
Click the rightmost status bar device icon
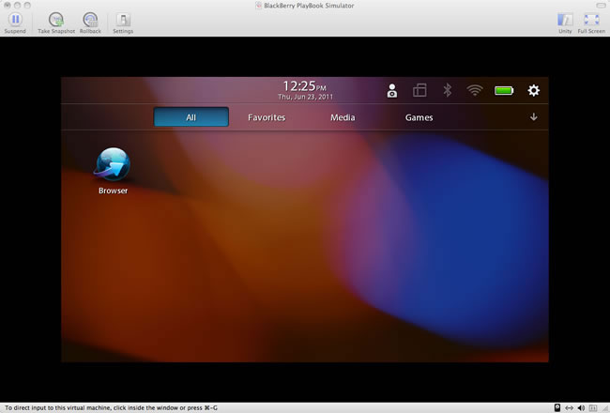tap(593, 408)
